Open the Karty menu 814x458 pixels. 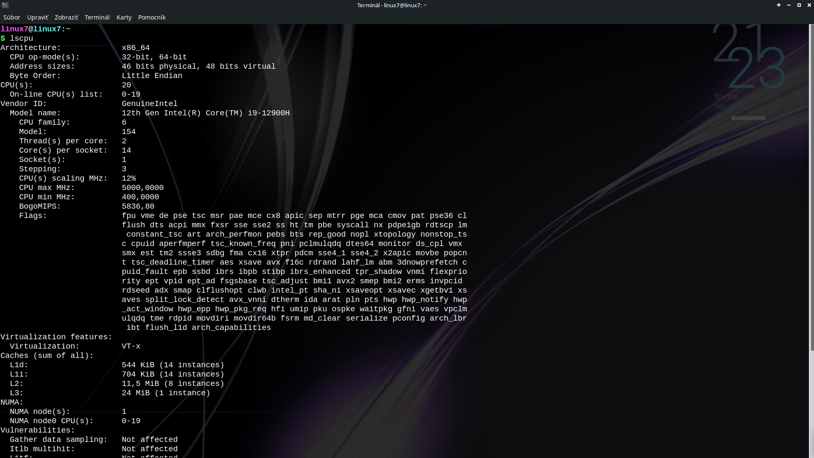tap(124, 17)
